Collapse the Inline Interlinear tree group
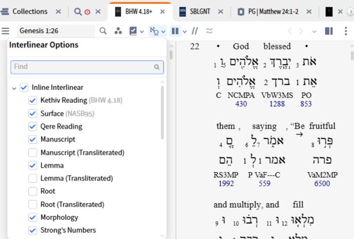 point(14,88)
